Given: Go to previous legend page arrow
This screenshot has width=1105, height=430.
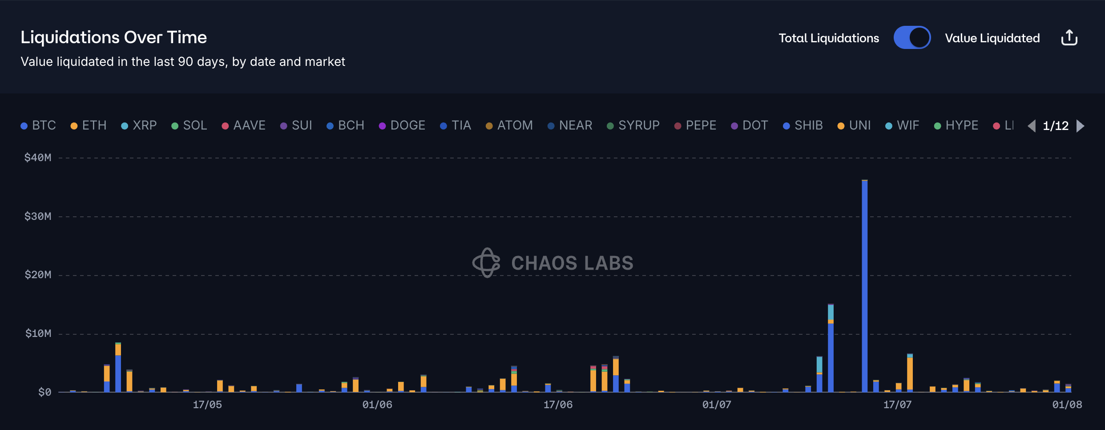Looking at the screenshot, I should tap(1032, 126).
